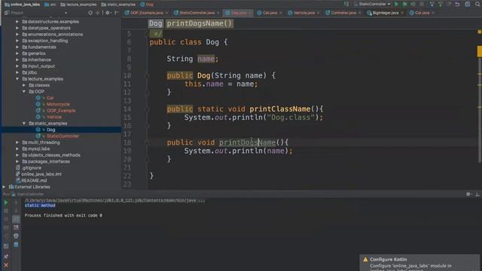Click the Dog class editor breadcrumb
Viewport: 482px width, 271px height.
coord(156,23)
